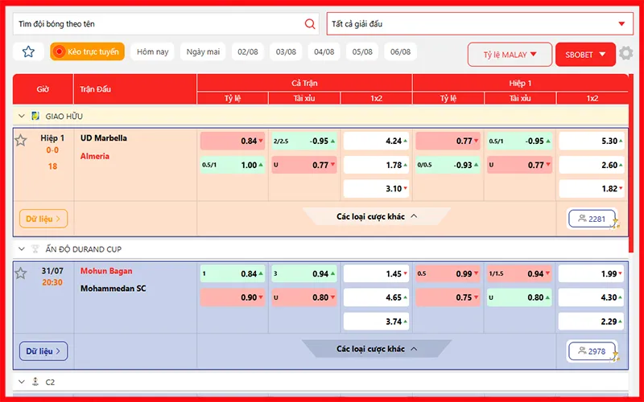
Task: Expand Các loại cược khác under Mohun Bagan
Action: (x=376, y=349)
